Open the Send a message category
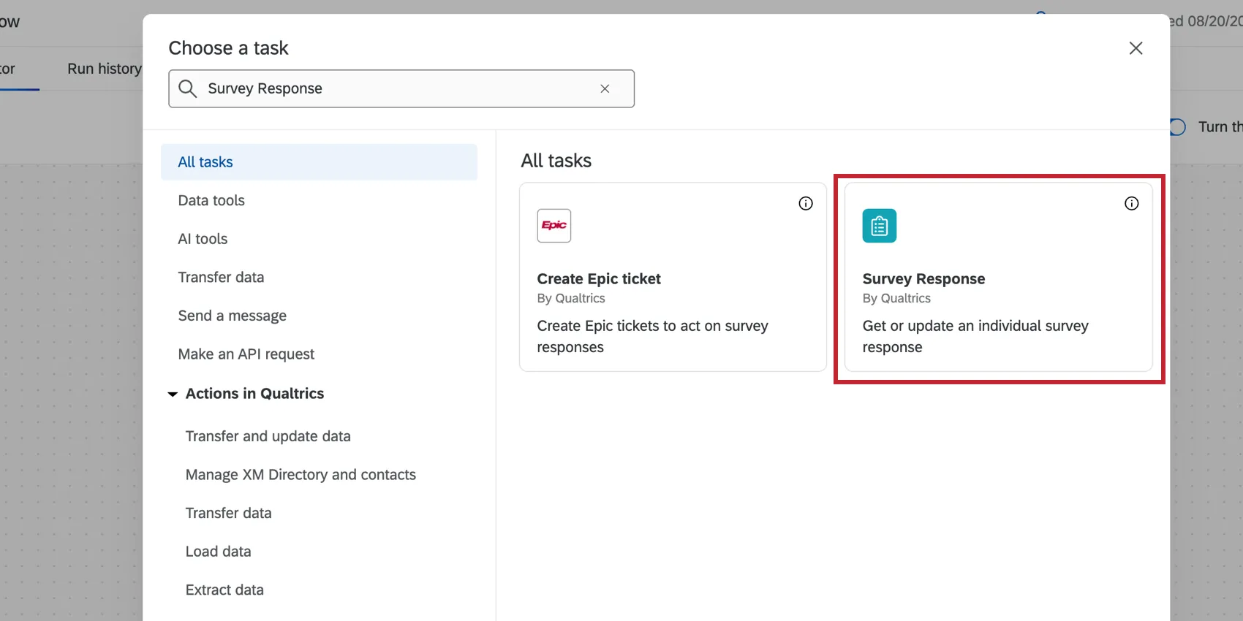 coord(232,316)
